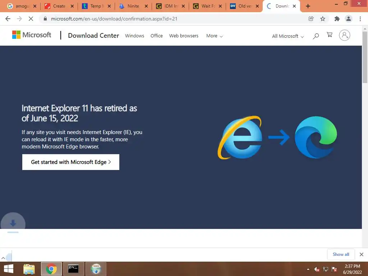
Task: Open the Windows navigation link
Action: click(134, 36)
